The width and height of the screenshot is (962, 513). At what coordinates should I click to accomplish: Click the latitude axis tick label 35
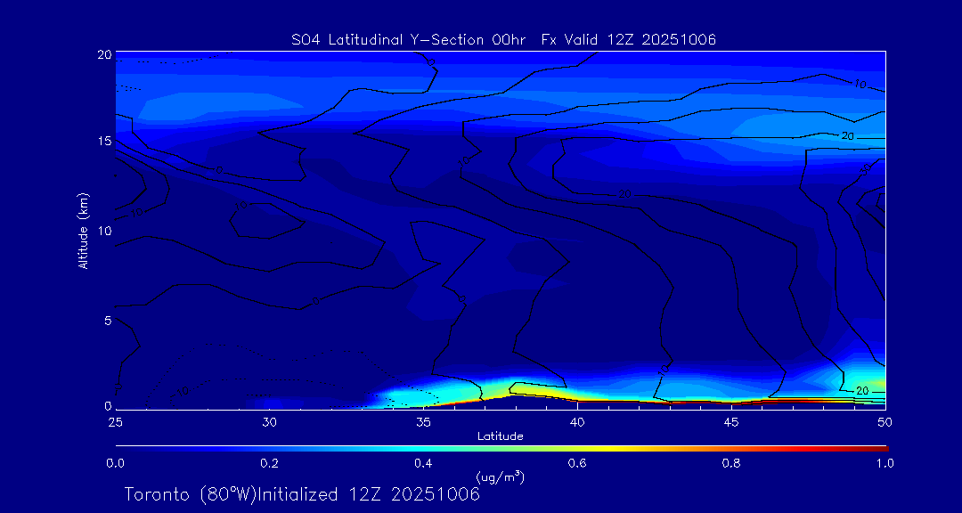[423, 422]
